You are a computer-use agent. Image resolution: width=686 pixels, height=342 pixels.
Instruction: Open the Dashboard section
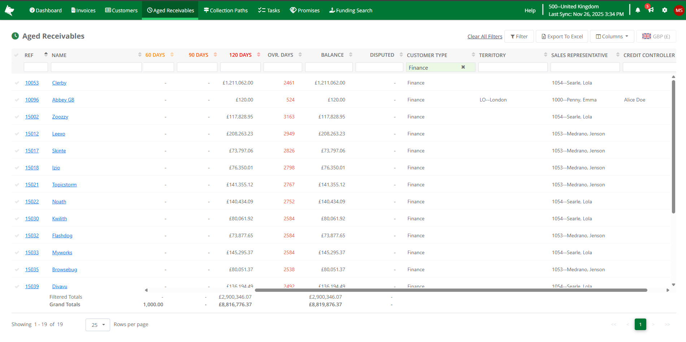[45, 10]
